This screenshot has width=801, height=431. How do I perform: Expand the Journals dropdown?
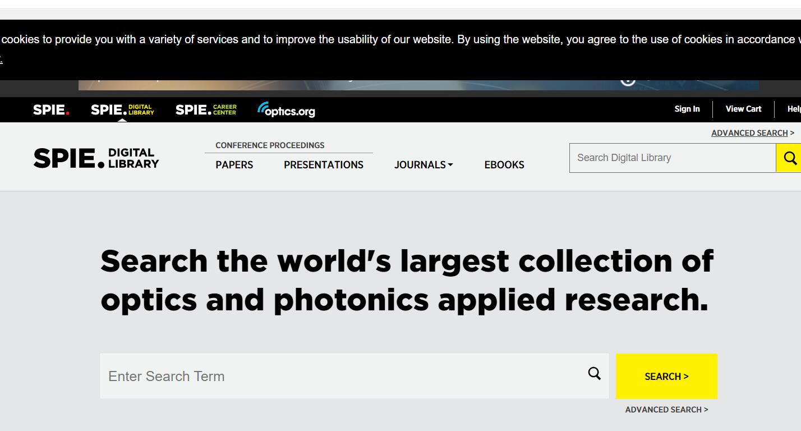tap(423, 165)
